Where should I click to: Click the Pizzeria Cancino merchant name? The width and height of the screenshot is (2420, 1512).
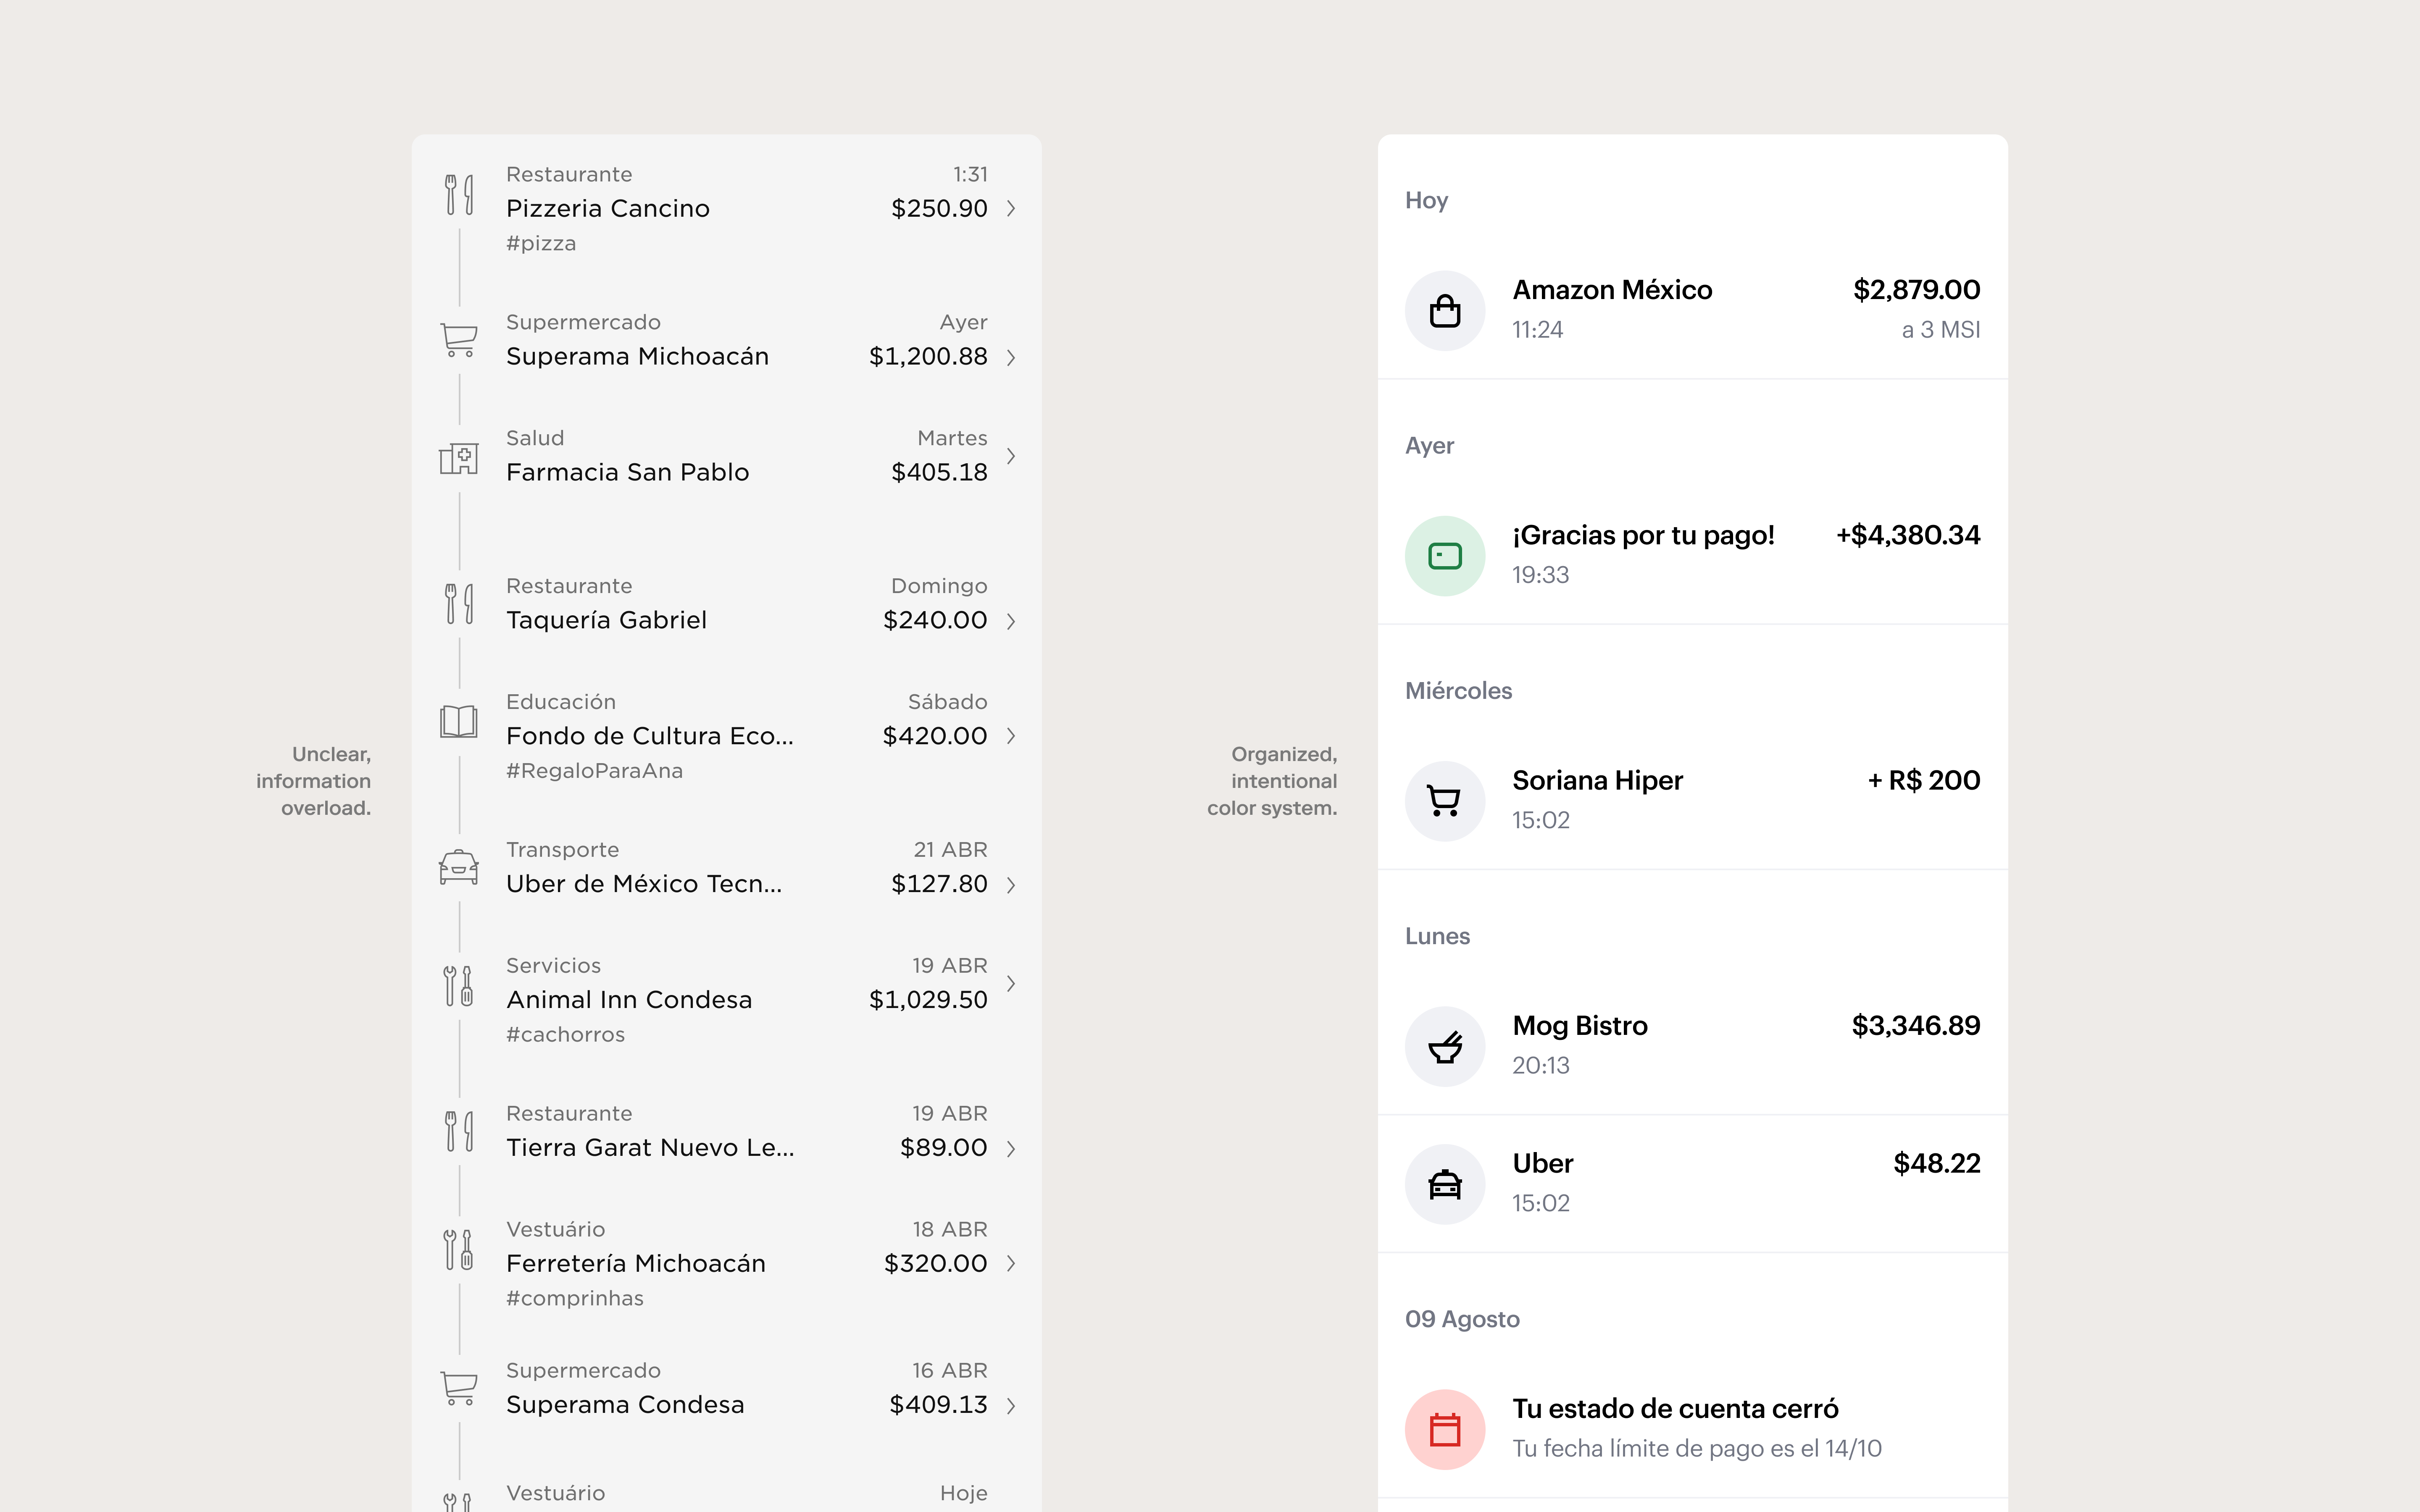(x=608, y=209)
